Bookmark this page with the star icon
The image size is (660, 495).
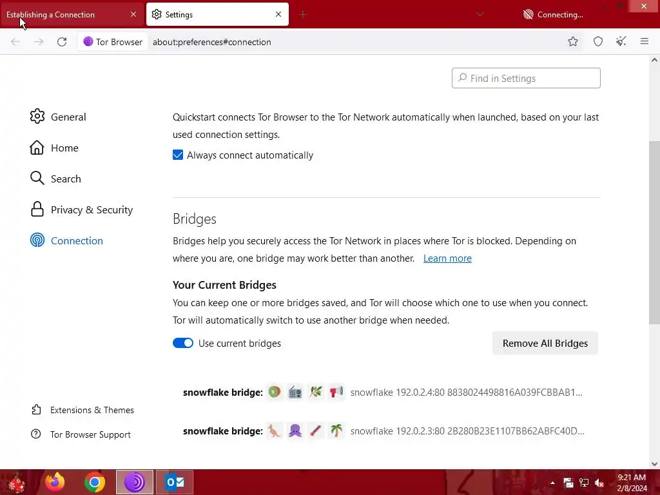(x=572, y=41)
